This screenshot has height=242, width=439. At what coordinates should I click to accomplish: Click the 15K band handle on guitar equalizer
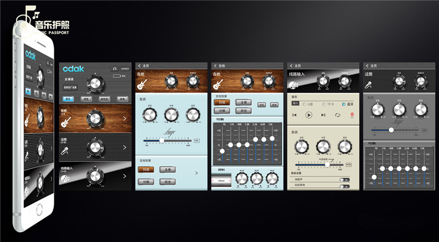(x=272, y=138)
